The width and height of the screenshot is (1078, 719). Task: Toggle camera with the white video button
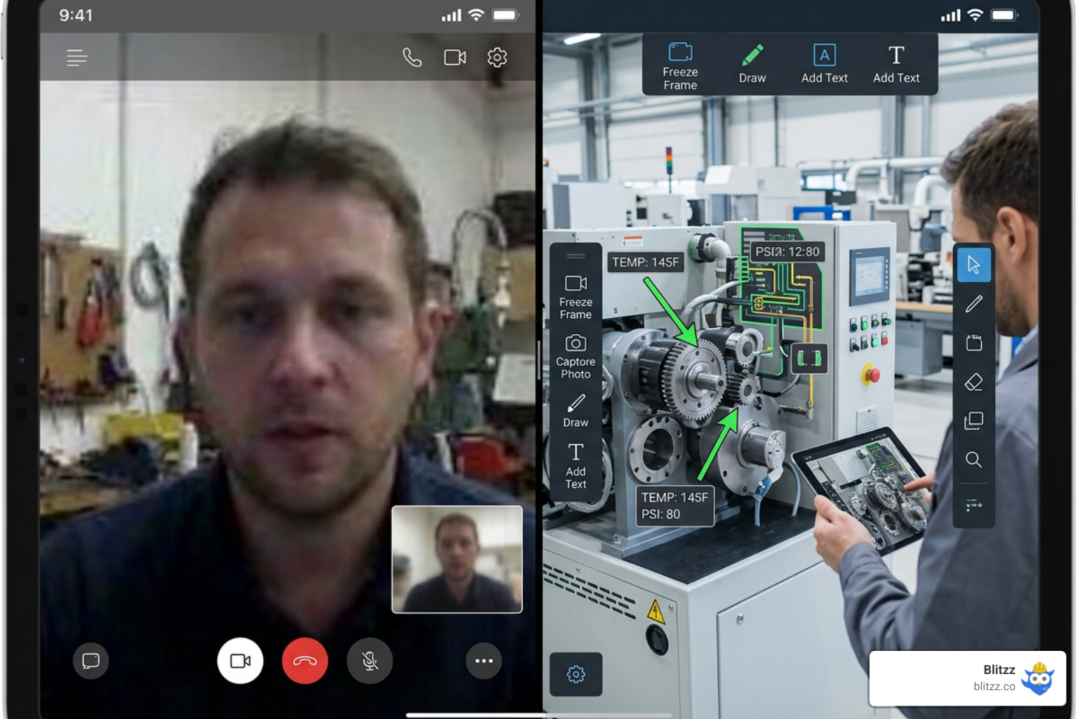[240, 661]
